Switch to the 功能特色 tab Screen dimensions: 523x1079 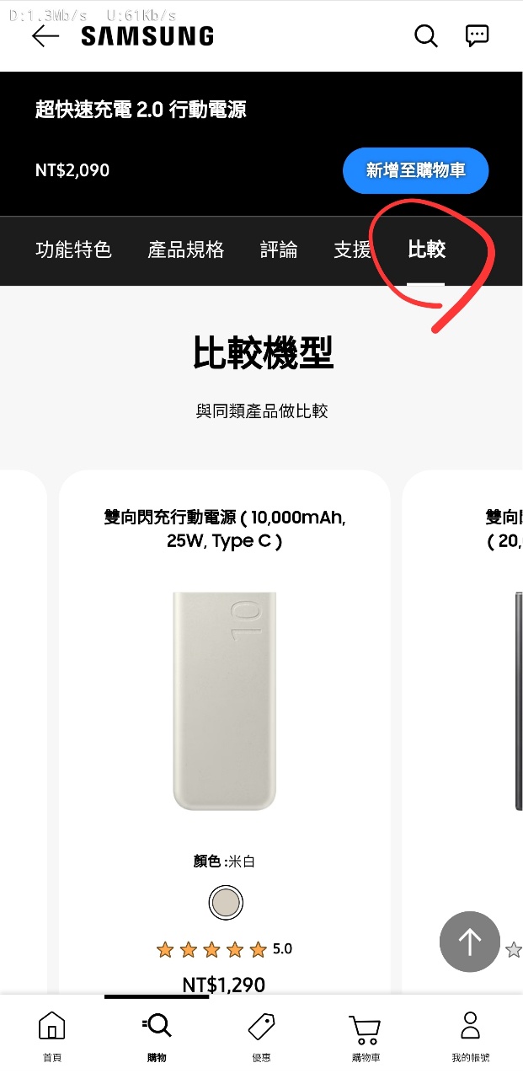point(73,250)
